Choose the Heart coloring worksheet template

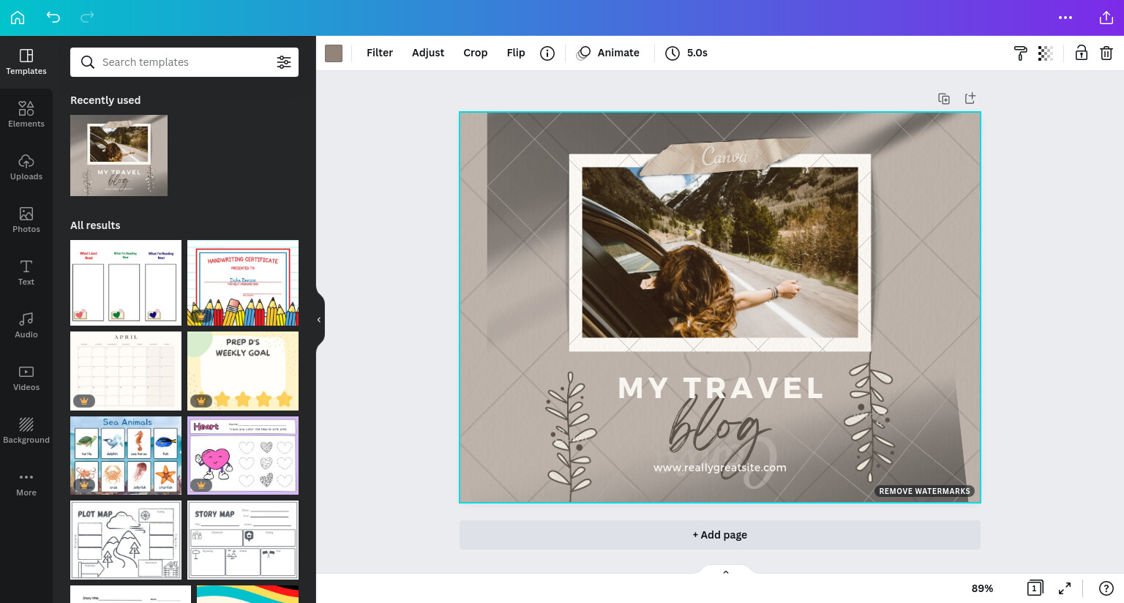pos(243,455)
